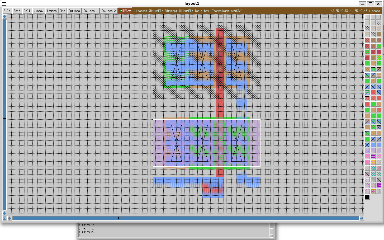Viewport: 384px width, 240px height.
Task: Open the Layers menu
Action: (52, 11)
